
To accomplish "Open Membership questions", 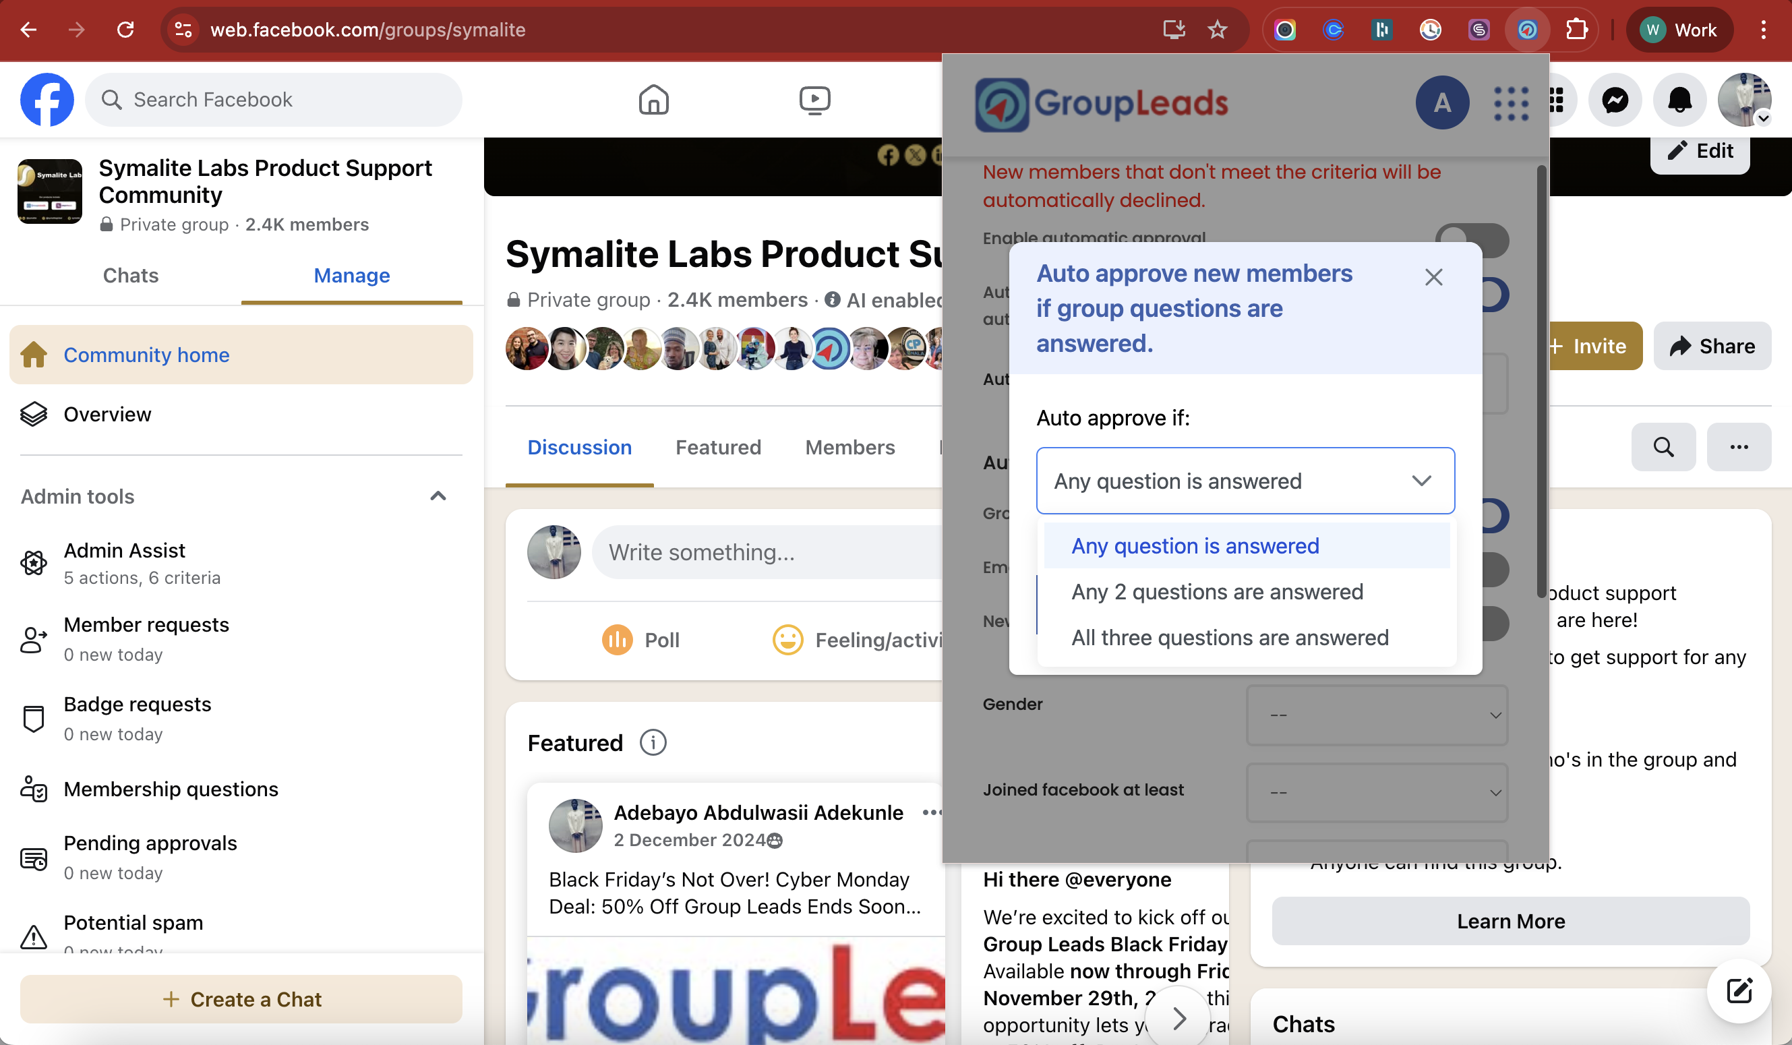I will pos(241,789).
